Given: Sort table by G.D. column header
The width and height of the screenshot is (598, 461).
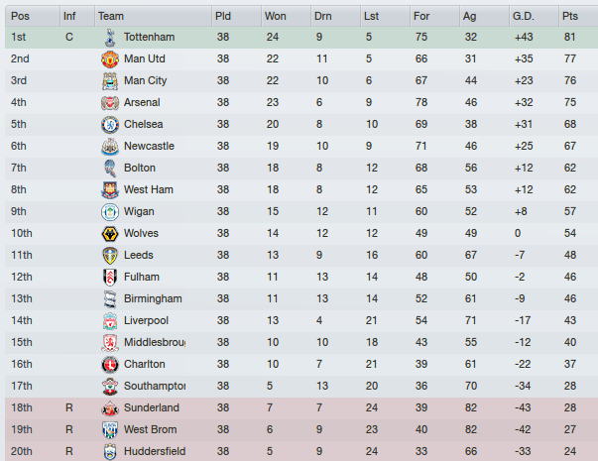Looking at the screenshot, I should pos(523,16).
